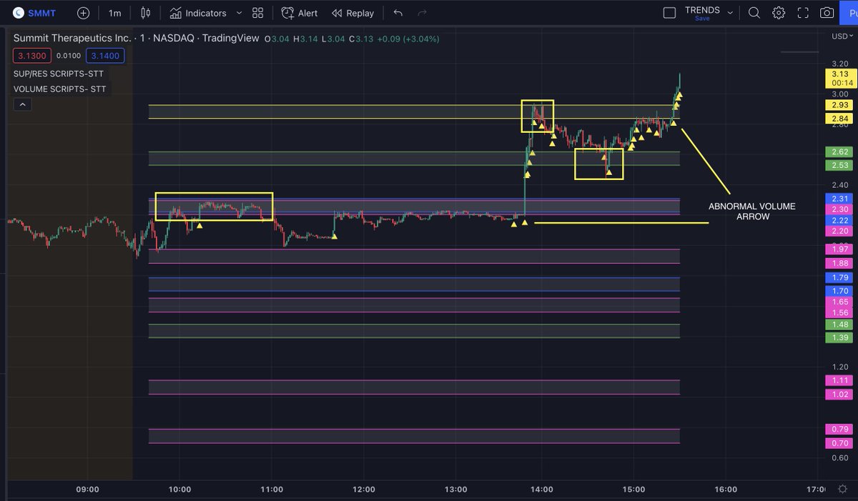Image resolution: width=858 pixels, height=501 pixels.
Task: Click the Publish button
Action: pyautogui.click(x=849, y=13)
